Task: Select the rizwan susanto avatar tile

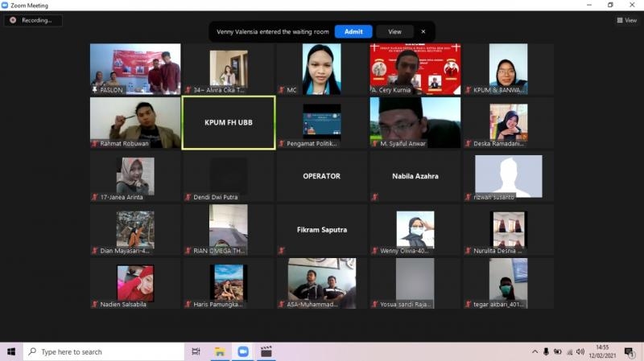Action: click(x=509, y=176)
